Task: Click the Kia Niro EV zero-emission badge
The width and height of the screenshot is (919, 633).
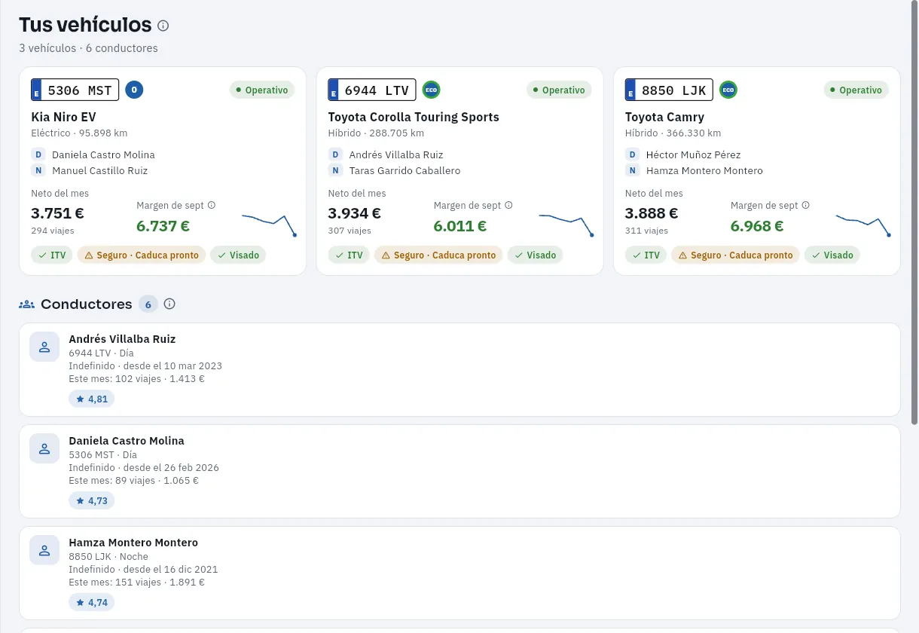Action: [x=134, y=90]
